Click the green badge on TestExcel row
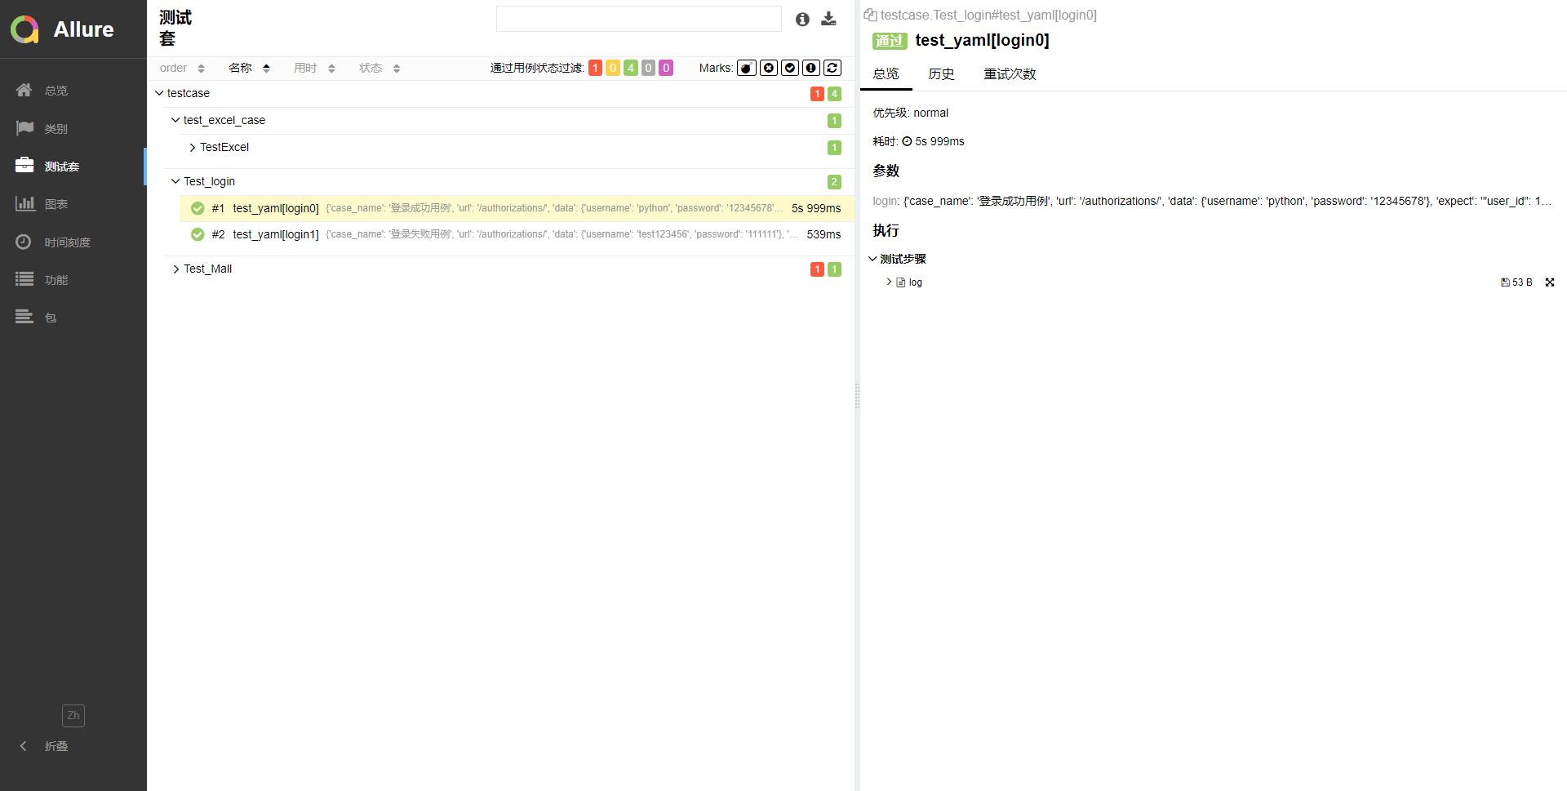 [x=834, y=148]
